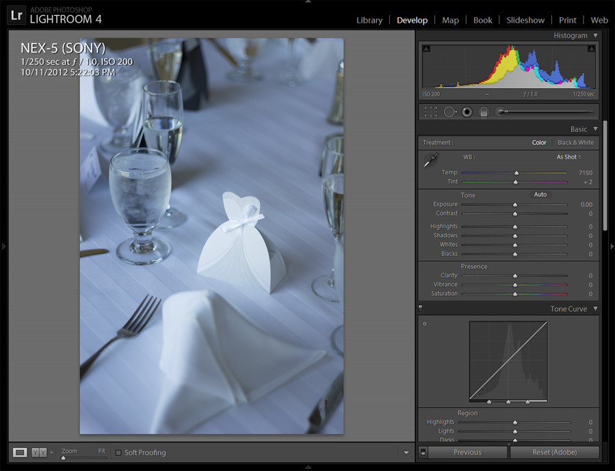Click the Auto tone button
Viewport: 615px width, 471px height.
click(540, 195)
